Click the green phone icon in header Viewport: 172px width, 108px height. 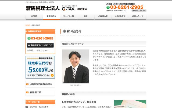coord(108,8)
